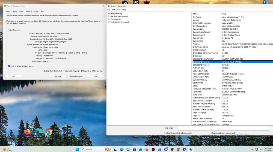Open the Edit menu in System Information

coord(113,10)
